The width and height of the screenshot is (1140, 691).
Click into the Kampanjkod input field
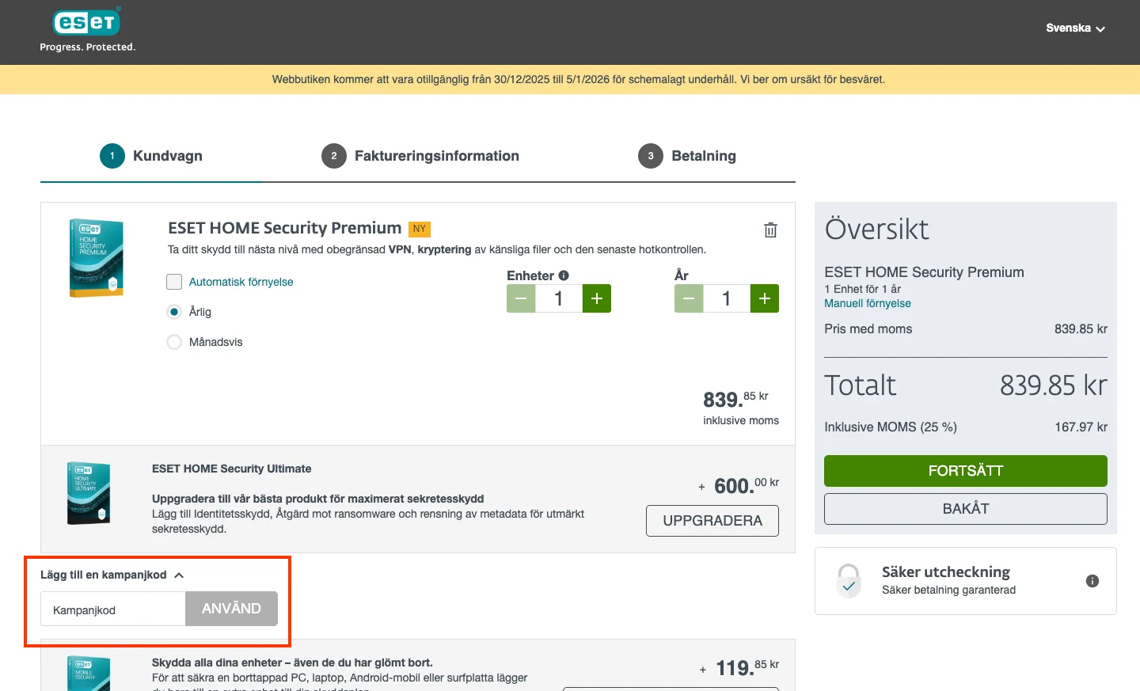(113, 609)
